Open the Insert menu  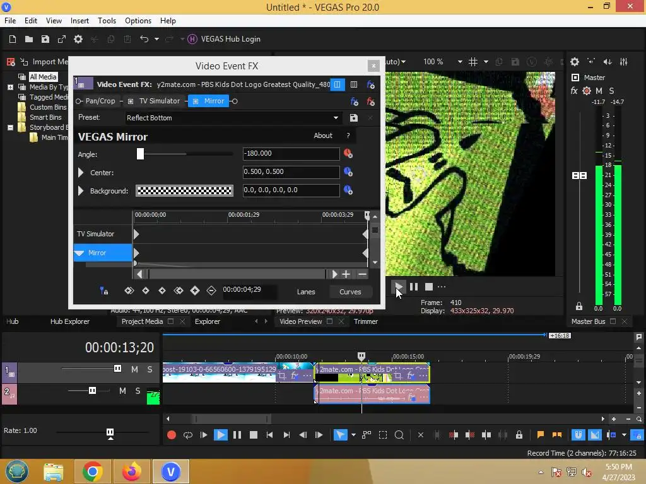[79, 21]
